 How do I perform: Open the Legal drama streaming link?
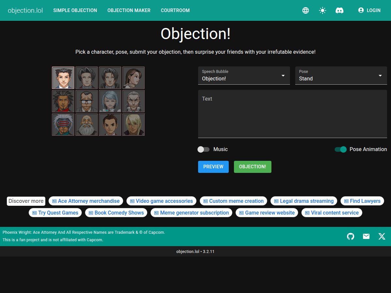pos(304,201)
